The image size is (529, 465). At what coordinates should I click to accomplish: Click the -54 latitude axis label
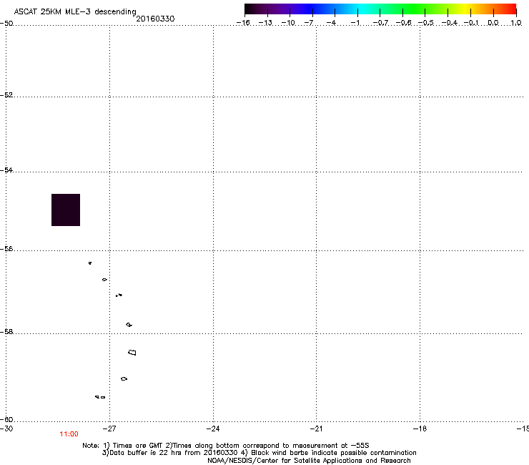(6, 170)
